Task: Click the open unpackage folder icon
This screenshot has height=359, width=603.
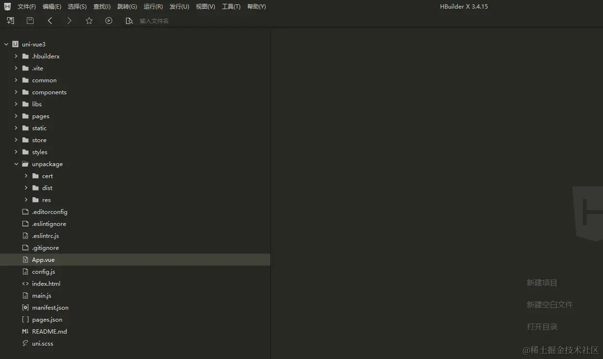Action: pos(25,164)
